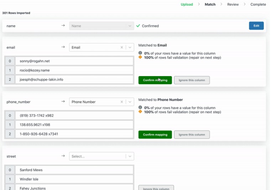Ignore the email column
This screenshot has height=190, width=271.
pyautogui.click(x=192, y=80)
